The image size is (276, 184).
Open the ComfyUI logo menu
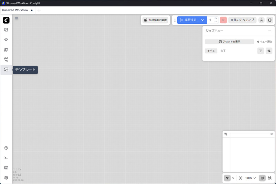point(6,20)
